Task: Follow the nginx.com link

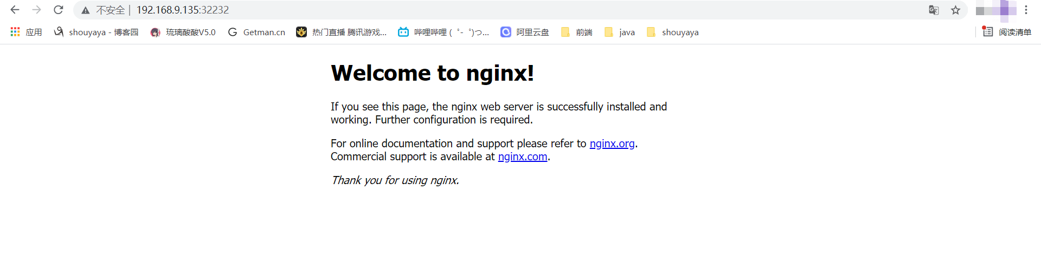Action: point(523,156)
